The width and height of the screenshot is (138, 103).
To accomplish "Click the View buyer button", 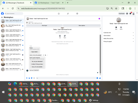I will click(44, 26).
